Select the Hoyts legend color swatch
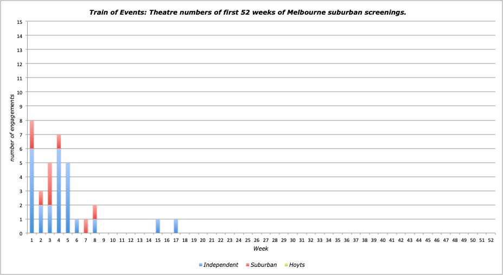The width and height of the screenshot is (503, 275). [x=286, y=265]
